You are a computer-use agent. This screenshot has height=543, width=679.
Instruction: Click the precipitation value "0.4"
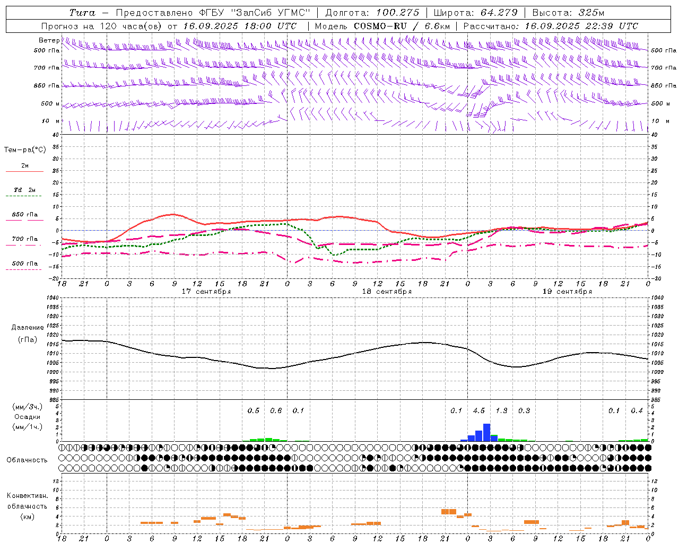(637, 410)
